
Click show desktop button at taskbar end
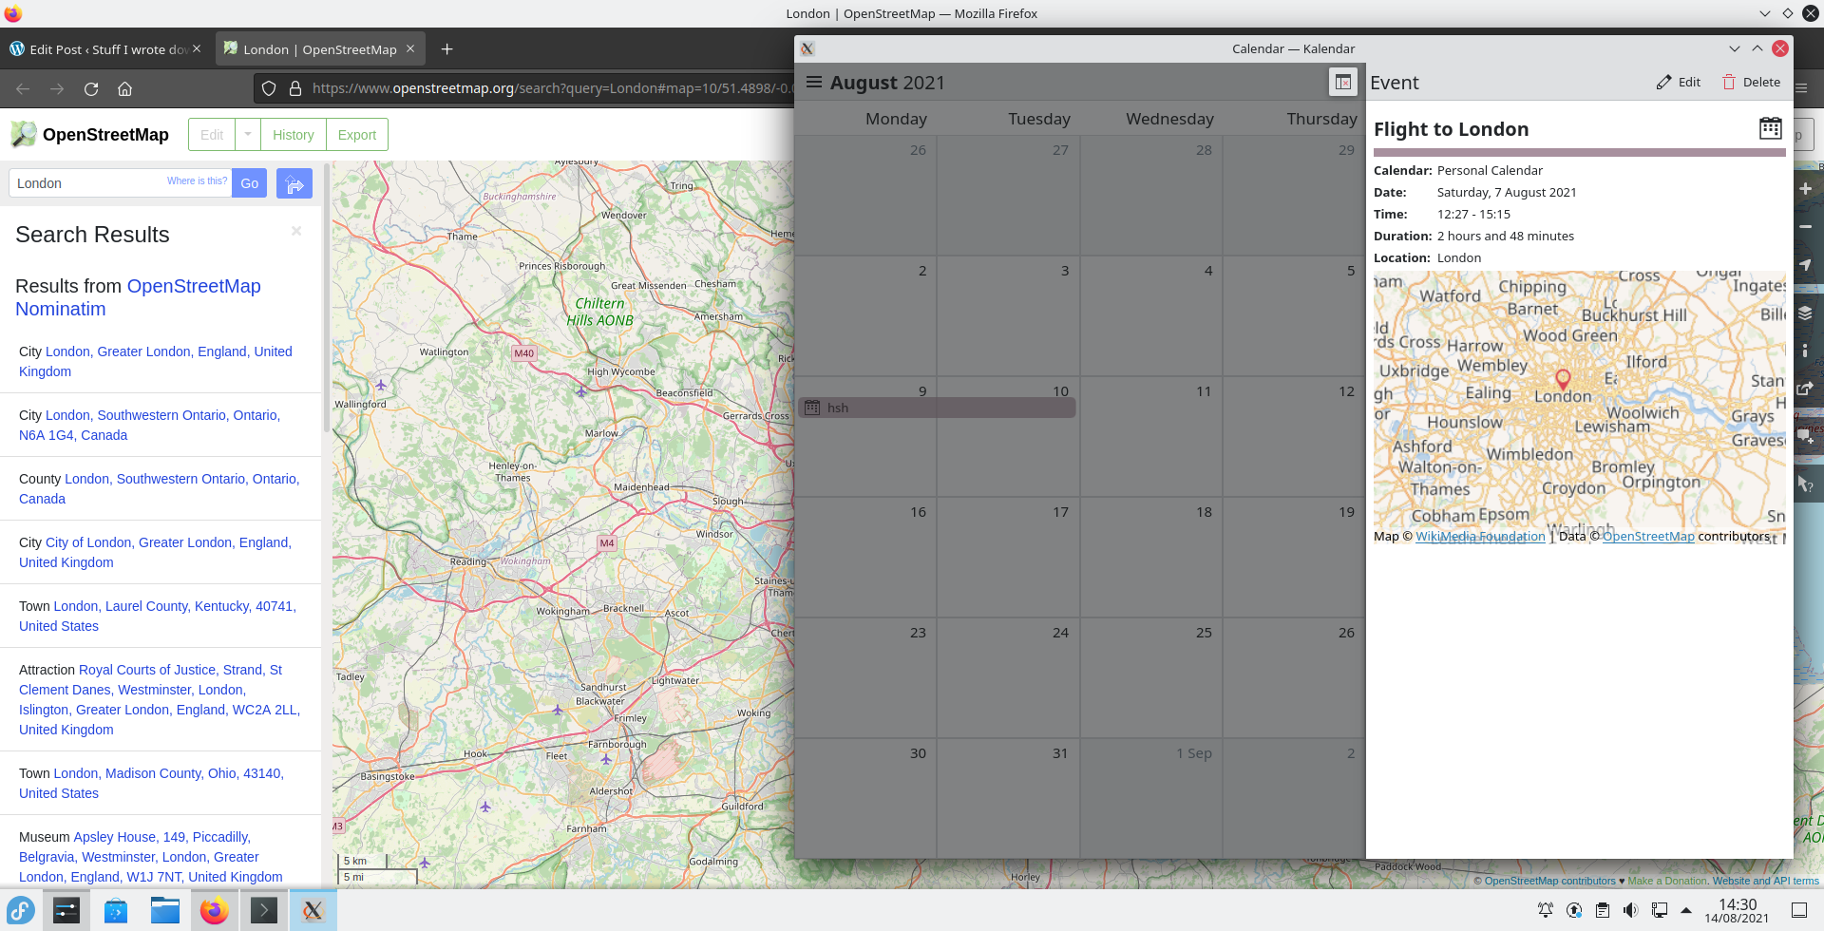pos(1798,910)
